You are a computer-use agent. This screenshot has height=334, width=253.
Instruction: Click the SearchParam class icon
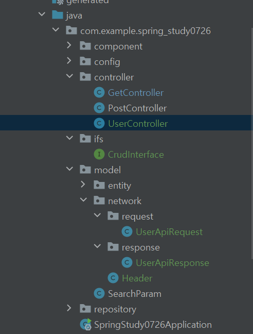click(x=99, y=293)
